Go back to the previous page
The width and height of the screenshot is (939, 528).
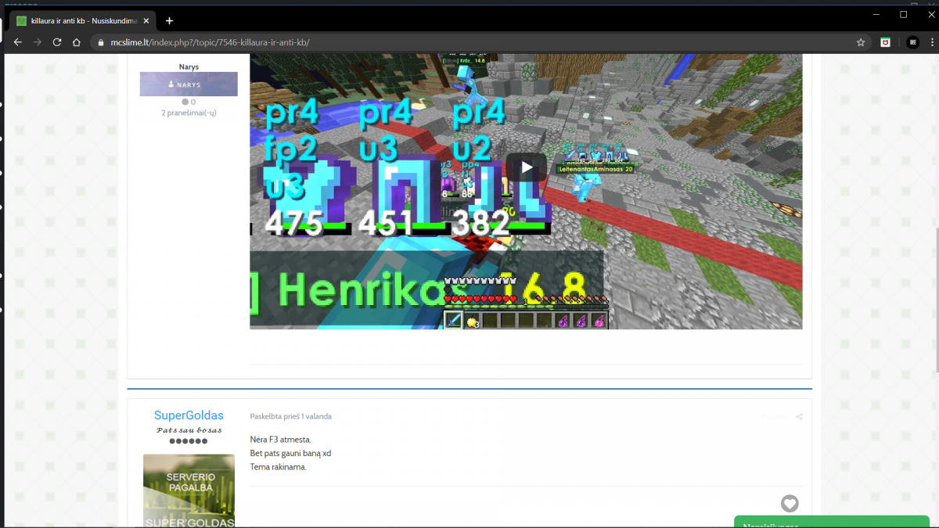pos(17,42)
